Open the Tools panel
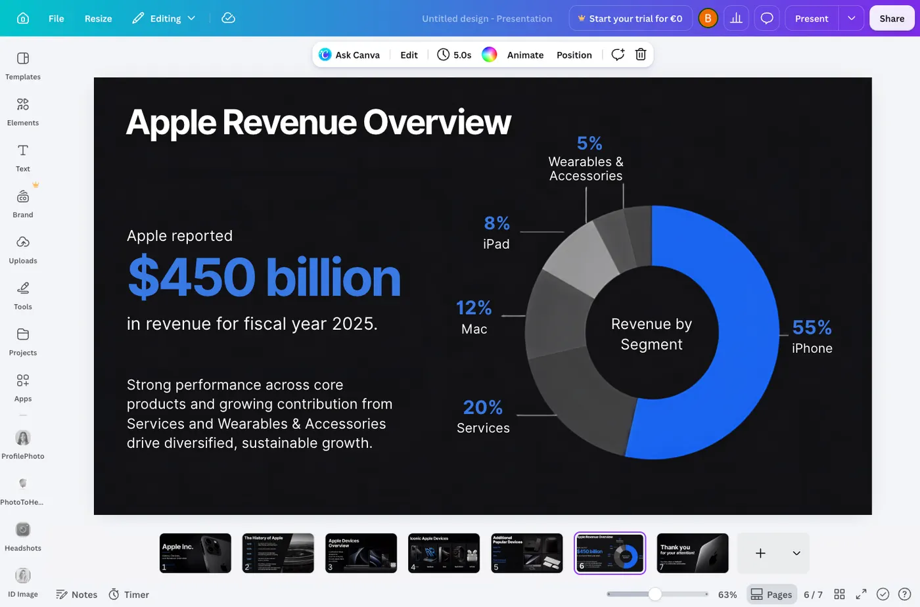Image resolution: width=920 pixels, height=607 pixels. coord(23,296)
